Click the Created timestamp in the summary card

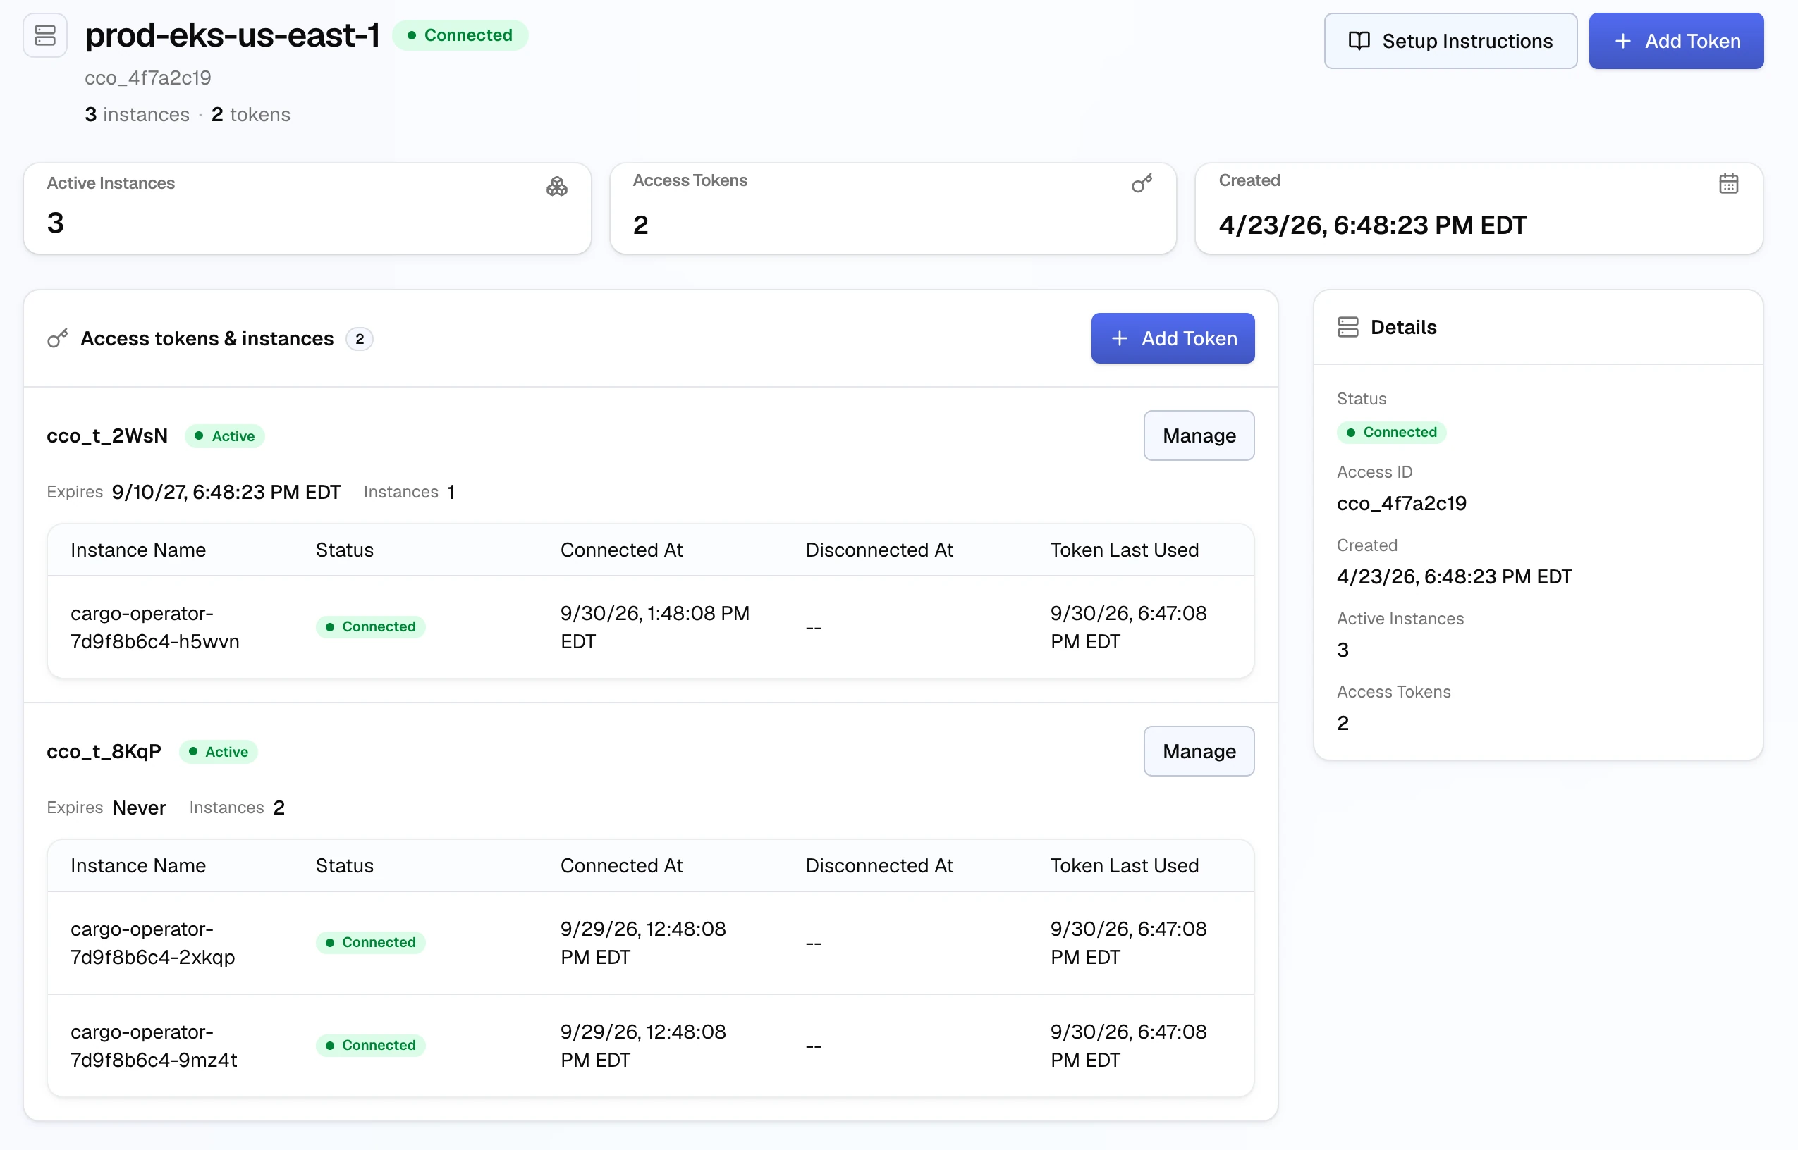[x=1372, y=225]
